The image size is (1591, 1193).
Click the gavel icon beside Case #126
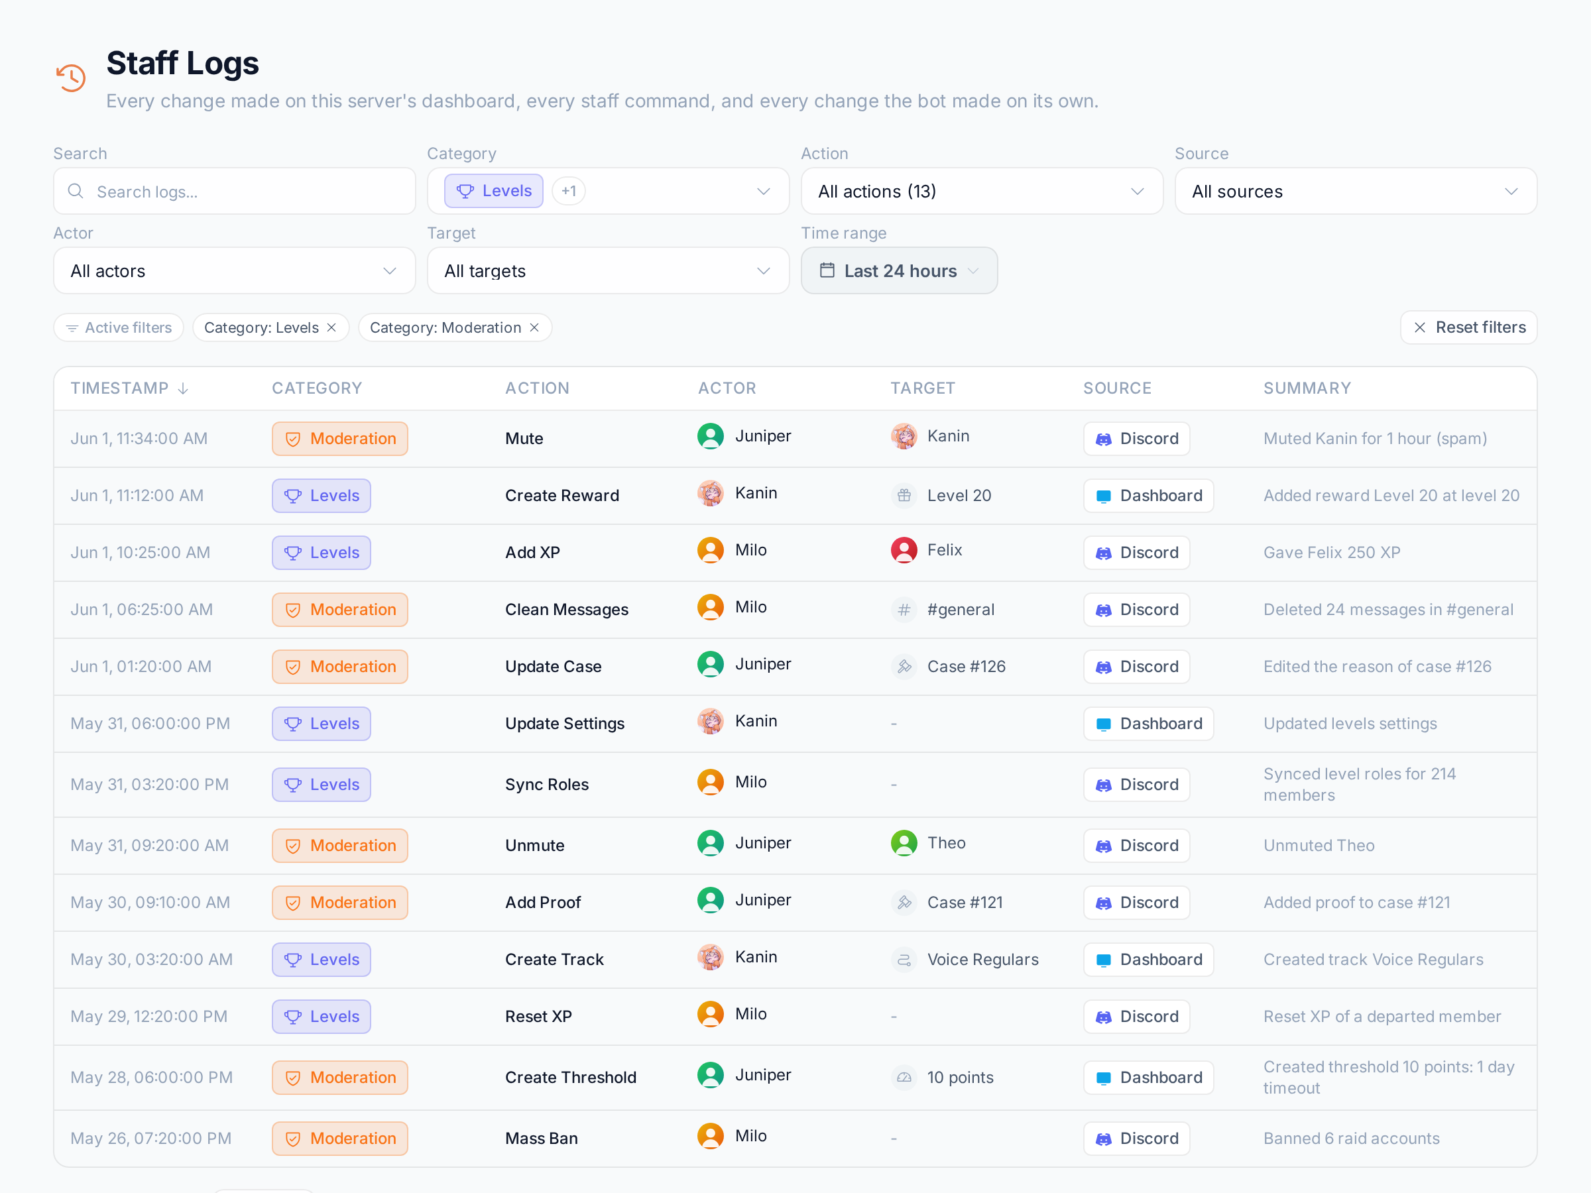click(x=904, y=667)
